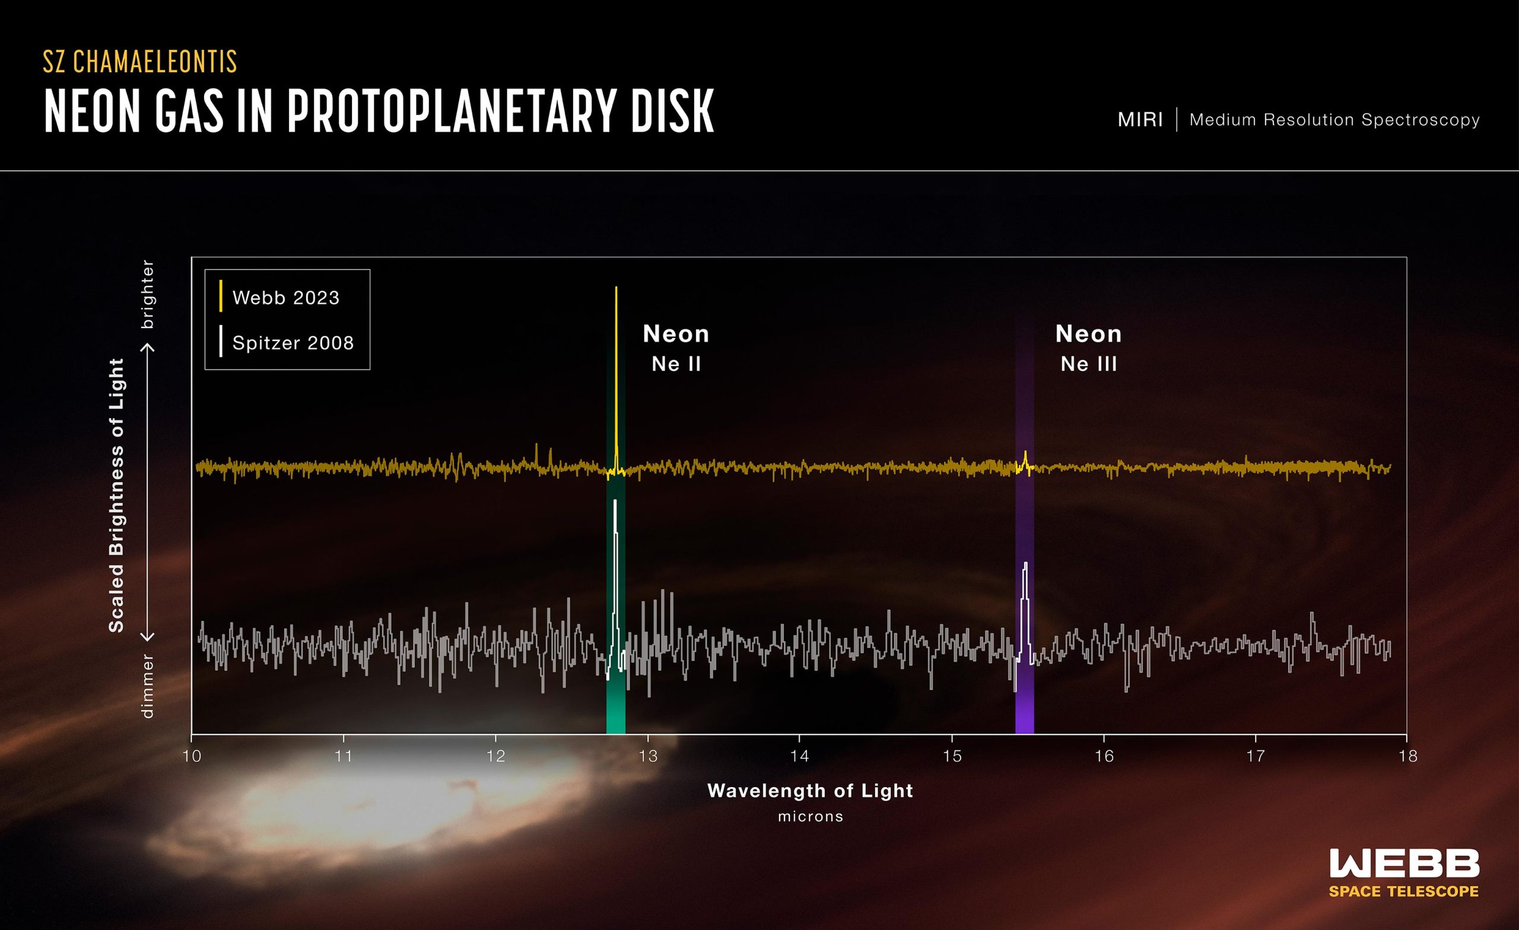This screenshot has width=1519, height=930.
Task: Click the 'Medium Resolution Spectroscopy' label
Action: (1334, 120)
